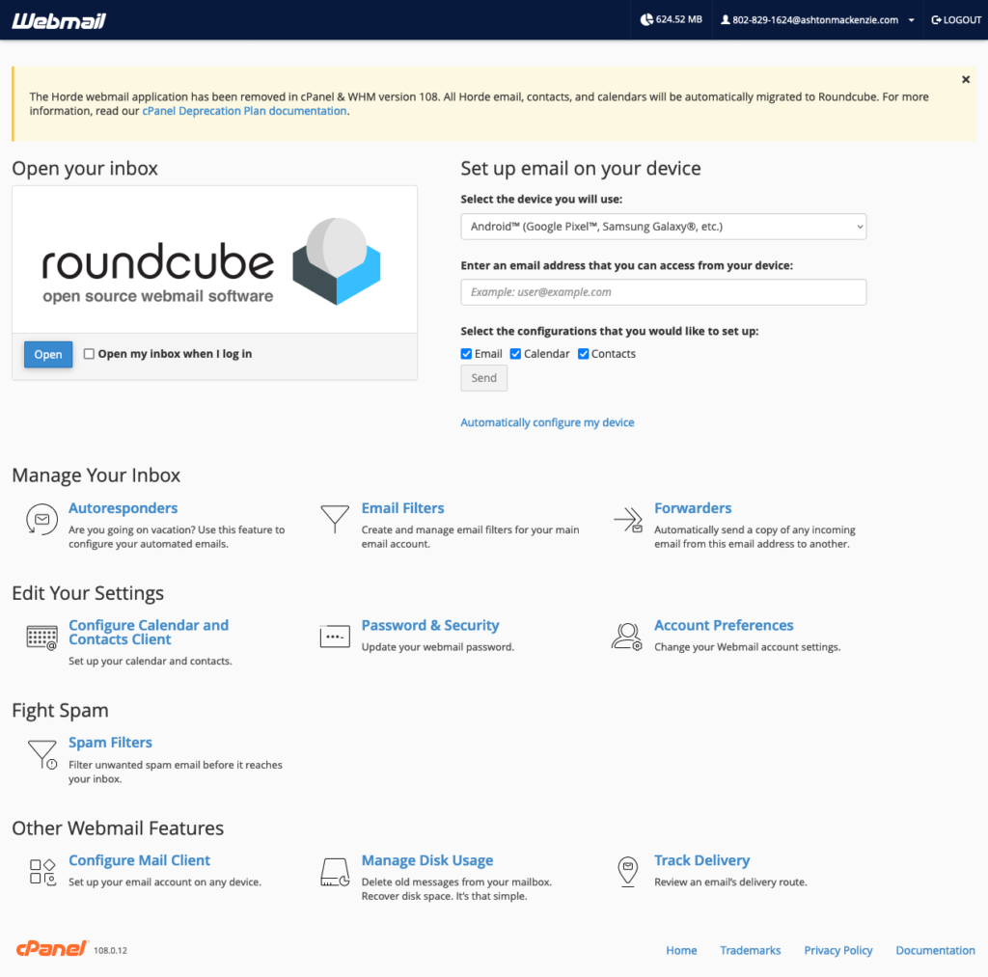Click the Email Filters funnel icon
The image size is (988, 977).
pyautogui.click(x=335, y=519)
